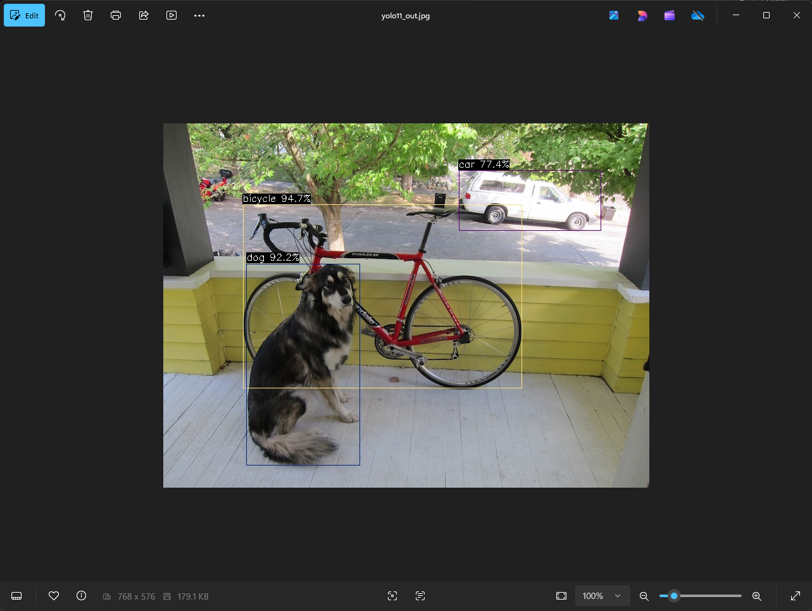Toggle the filmstrip view
The width and height of the screenshot is (812, 611).
pos(16,596)
